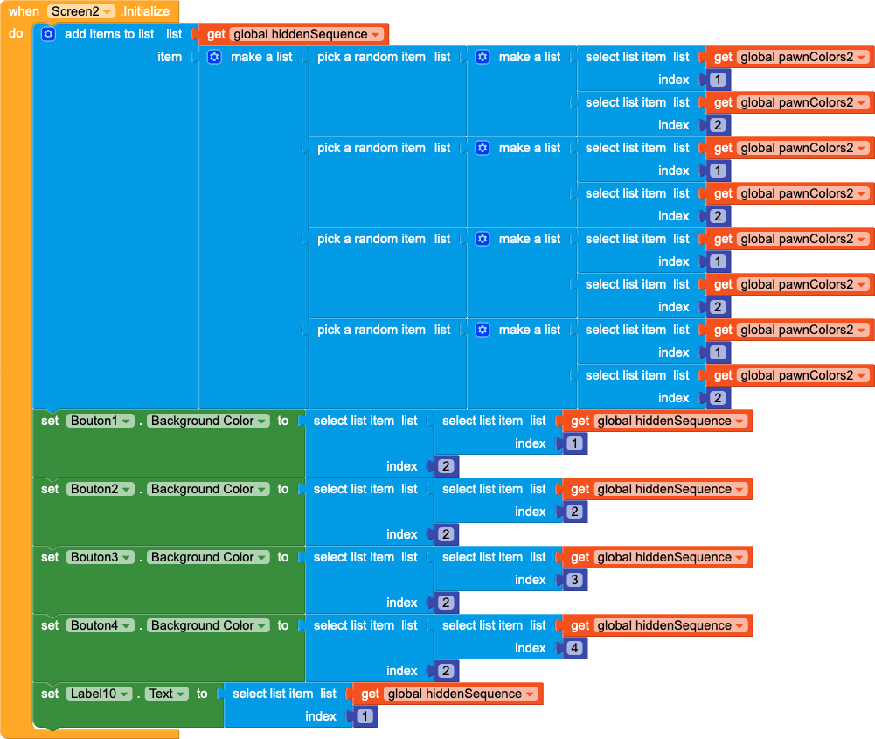
Task: Click gear on fourth pick random item's make a list
Action: (483, 330)
